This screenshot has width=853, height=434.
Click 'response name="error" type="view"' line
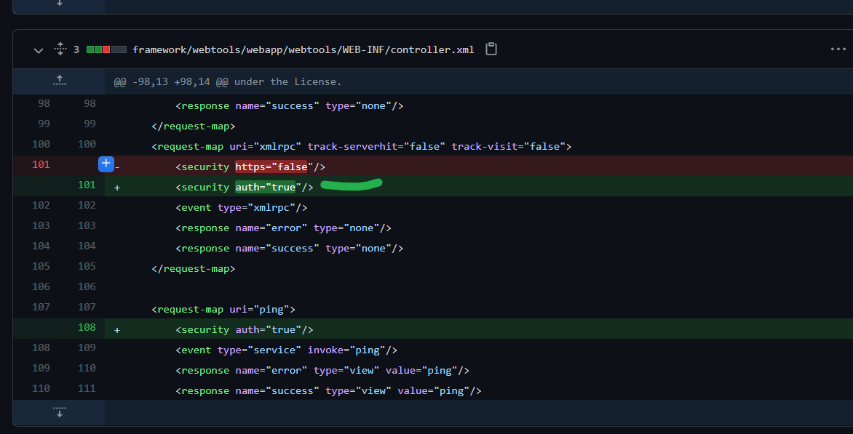[x=322, y=371]
